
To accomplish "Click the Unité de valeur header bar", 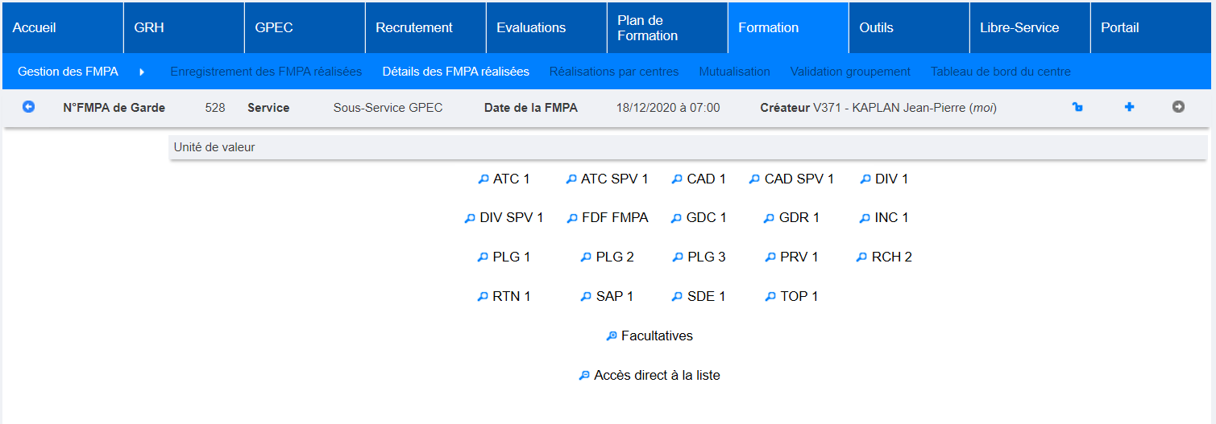I will [x=688, y=147].
